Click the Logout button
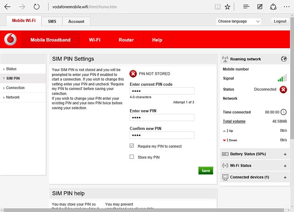The image size is (294, 212). [280, 22]
